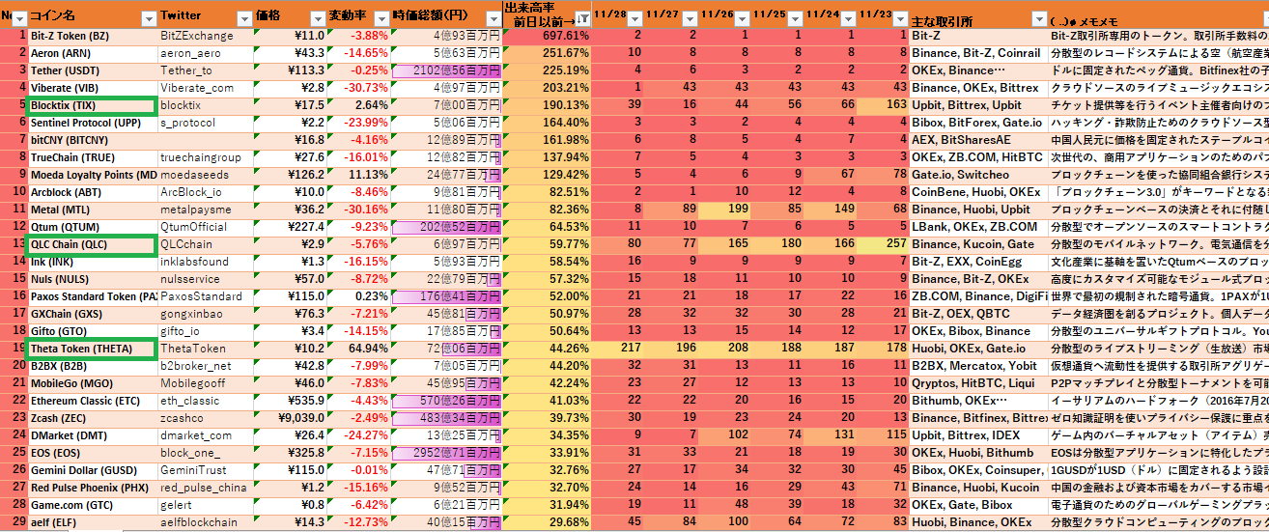Open the Twitter column filter dropdown

[x=244, y=18]
